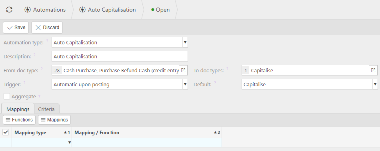Click the Discard button

point(47,28)
